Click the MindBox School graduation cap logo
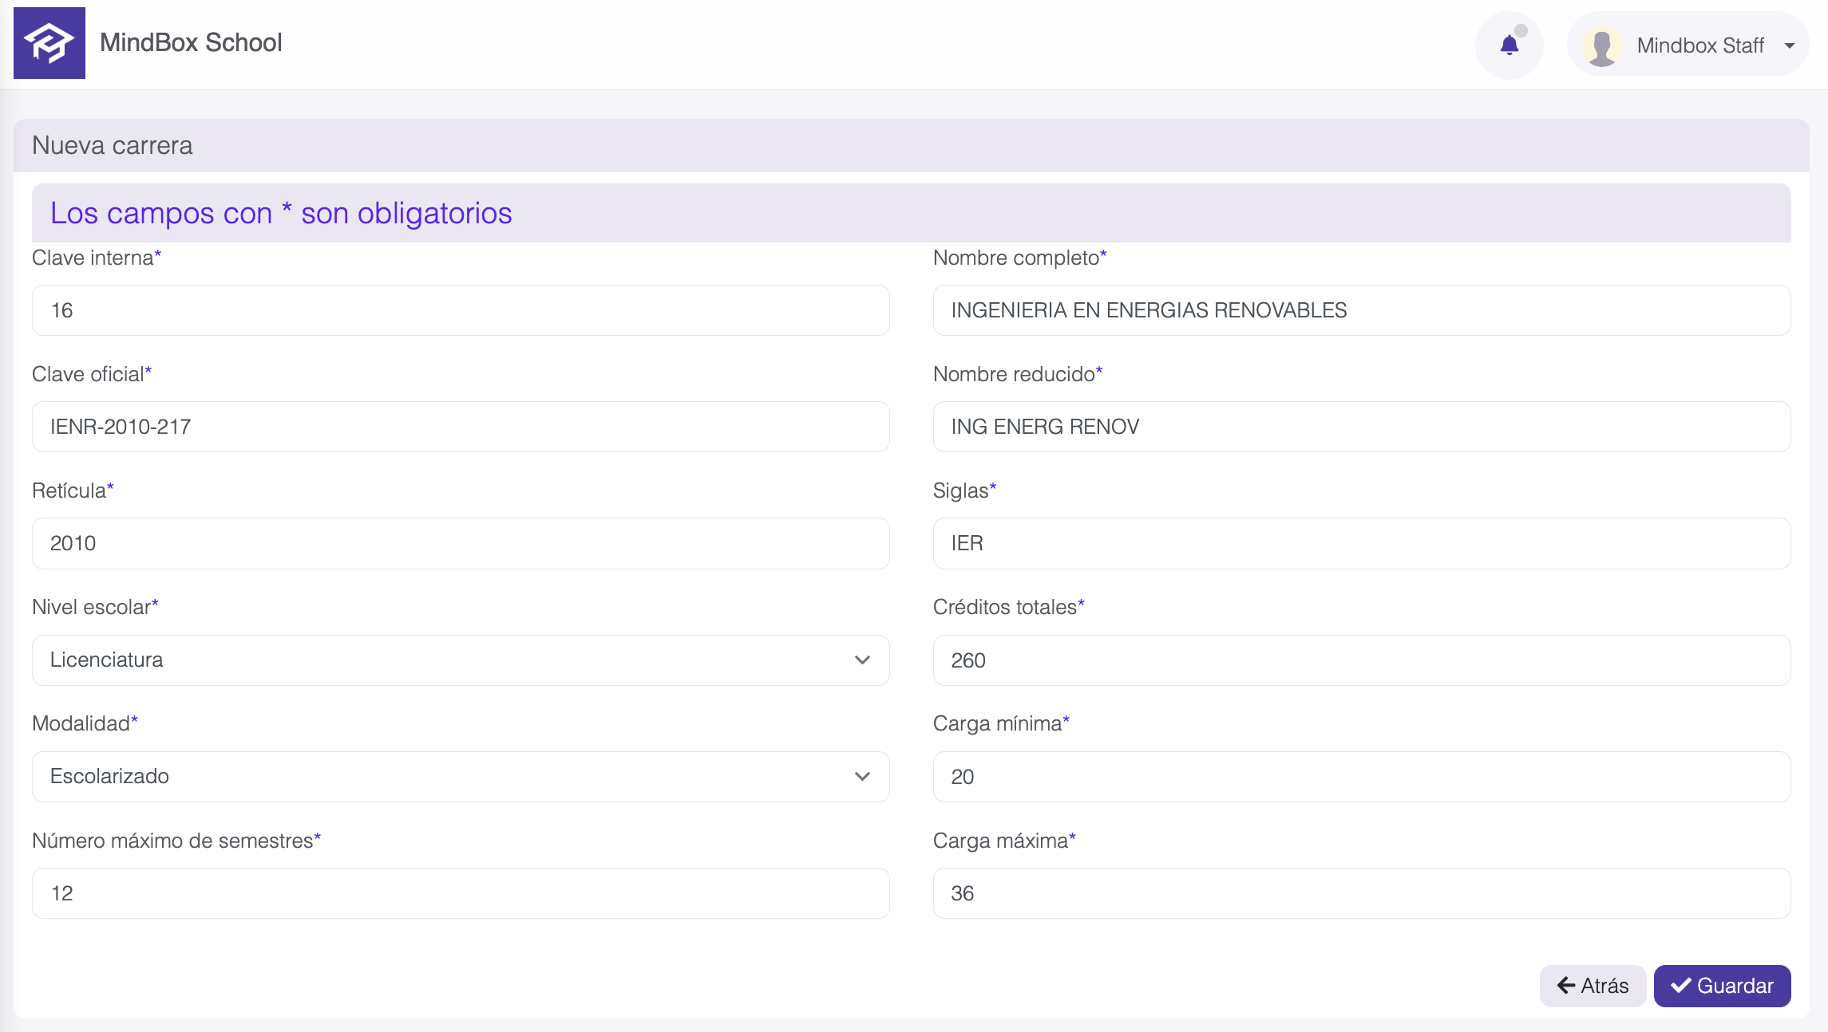 pos(49,43)
